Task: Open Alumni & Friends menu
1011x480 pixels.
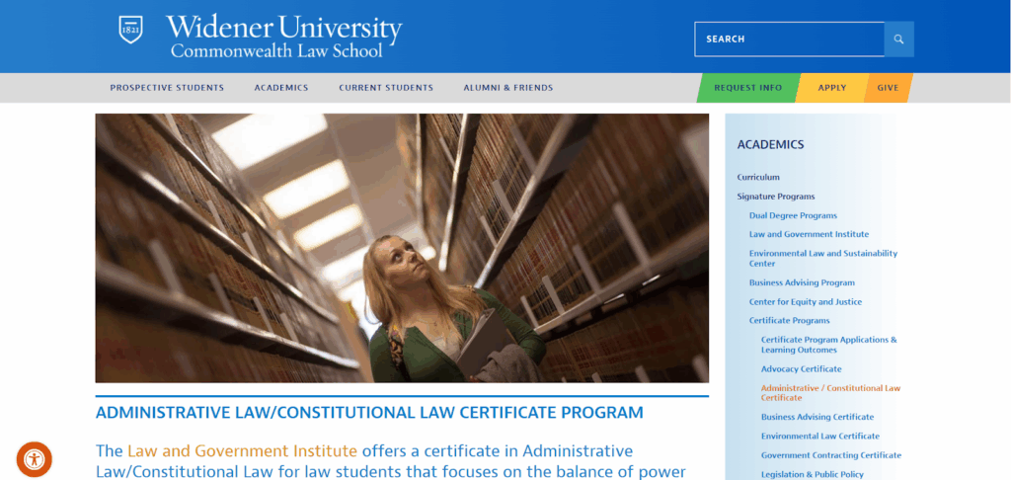Action: (508, 88)
